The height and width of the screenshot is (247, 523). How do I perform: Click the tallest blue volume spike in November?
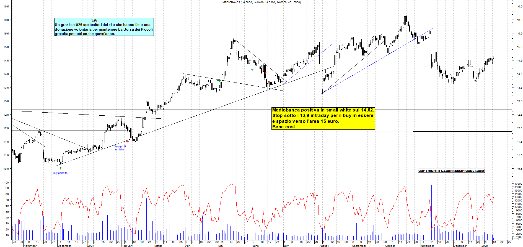point(431,212)
